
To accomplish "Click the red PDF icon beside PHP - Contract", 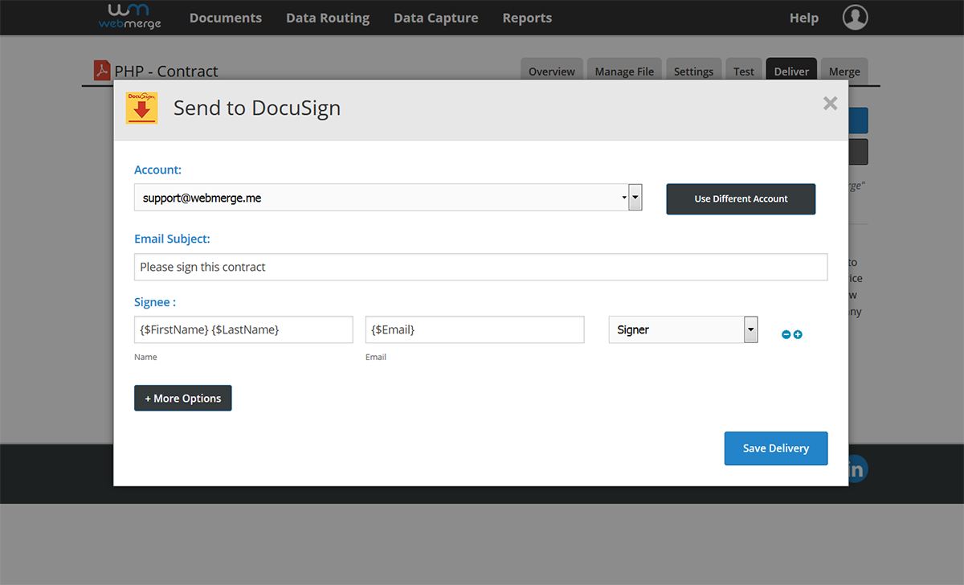I will [x=102, y=71].
